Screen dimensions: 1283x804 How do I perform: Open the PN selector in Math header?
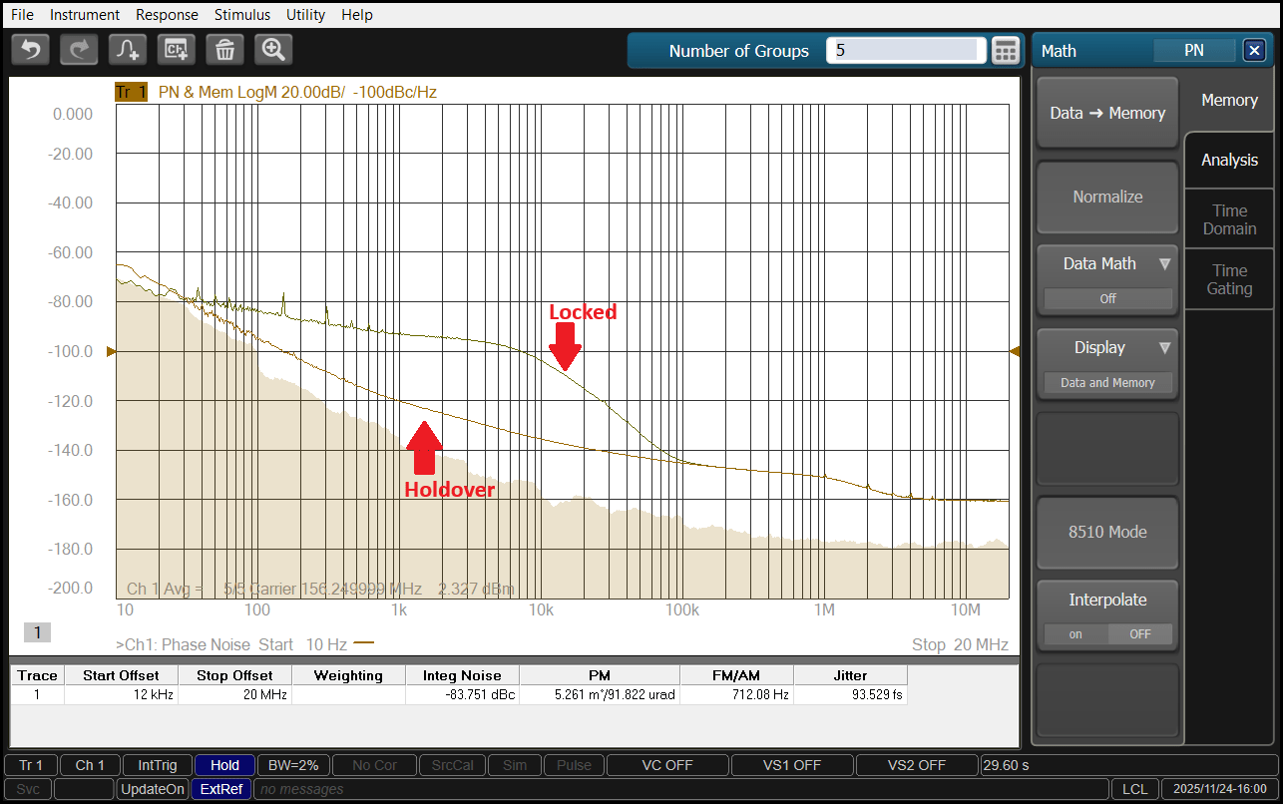[1193, 51]
